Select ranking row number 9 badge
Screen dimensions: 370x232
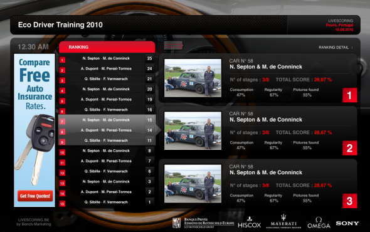62,142
